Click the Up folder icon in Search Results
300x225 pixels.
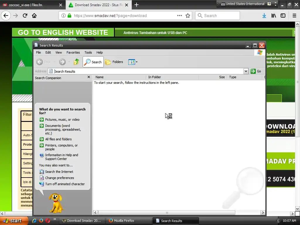coord(76,62)
